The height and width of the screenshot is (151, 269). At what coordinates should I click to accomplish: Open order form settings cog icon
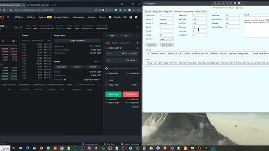(137, 43)
